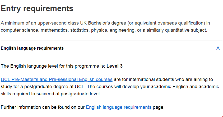Click the 'English language requirements' accordion header

pos(32,48)
